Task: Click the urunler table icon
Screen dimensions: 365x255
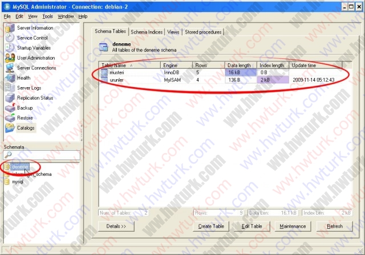Action: coord(104,80)
